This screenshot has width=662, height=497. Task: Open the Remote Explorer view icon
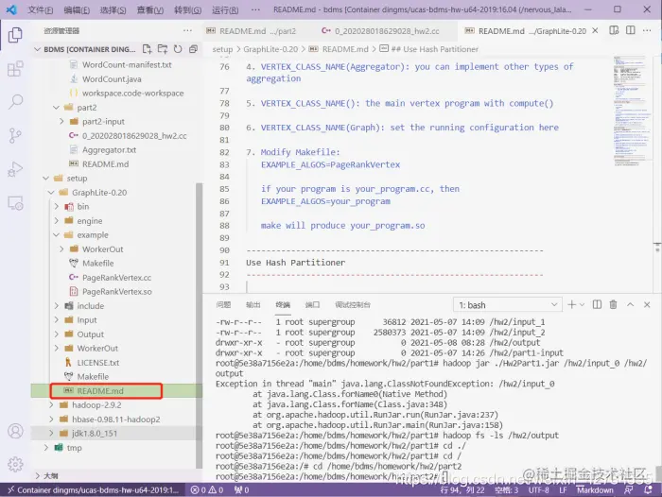(15, 203)
